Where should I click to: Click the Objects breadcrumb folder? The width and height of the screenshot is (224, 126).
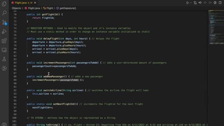click(x=16, y=8)
